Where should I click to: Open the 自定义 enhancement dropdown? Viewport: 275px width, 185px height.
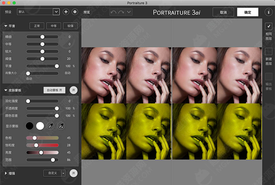(54, 173)
